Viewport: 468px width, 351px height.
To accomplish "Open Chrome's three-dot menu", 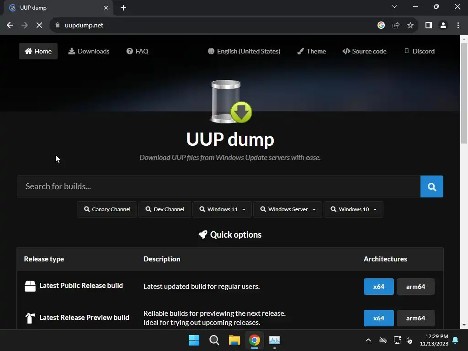I will (x=458, y=26).
